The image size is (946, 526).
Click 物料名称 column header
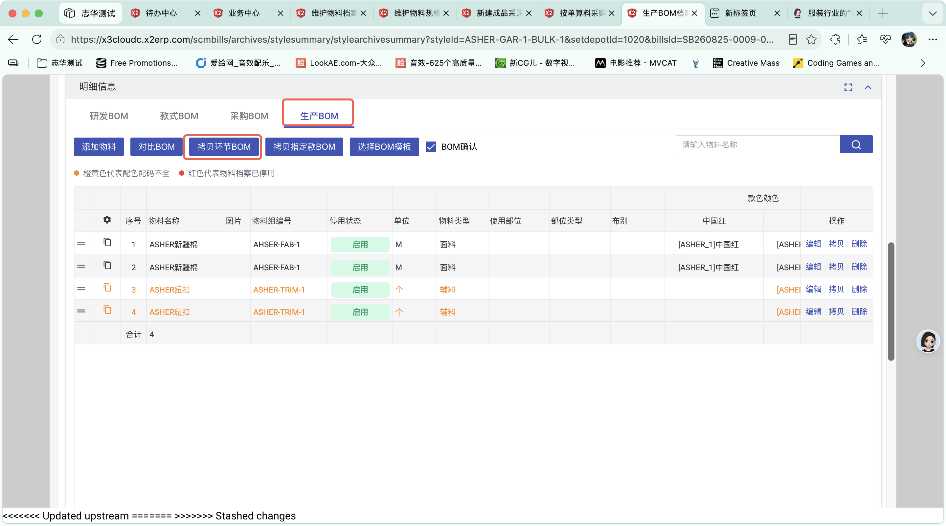coord(164,221)
